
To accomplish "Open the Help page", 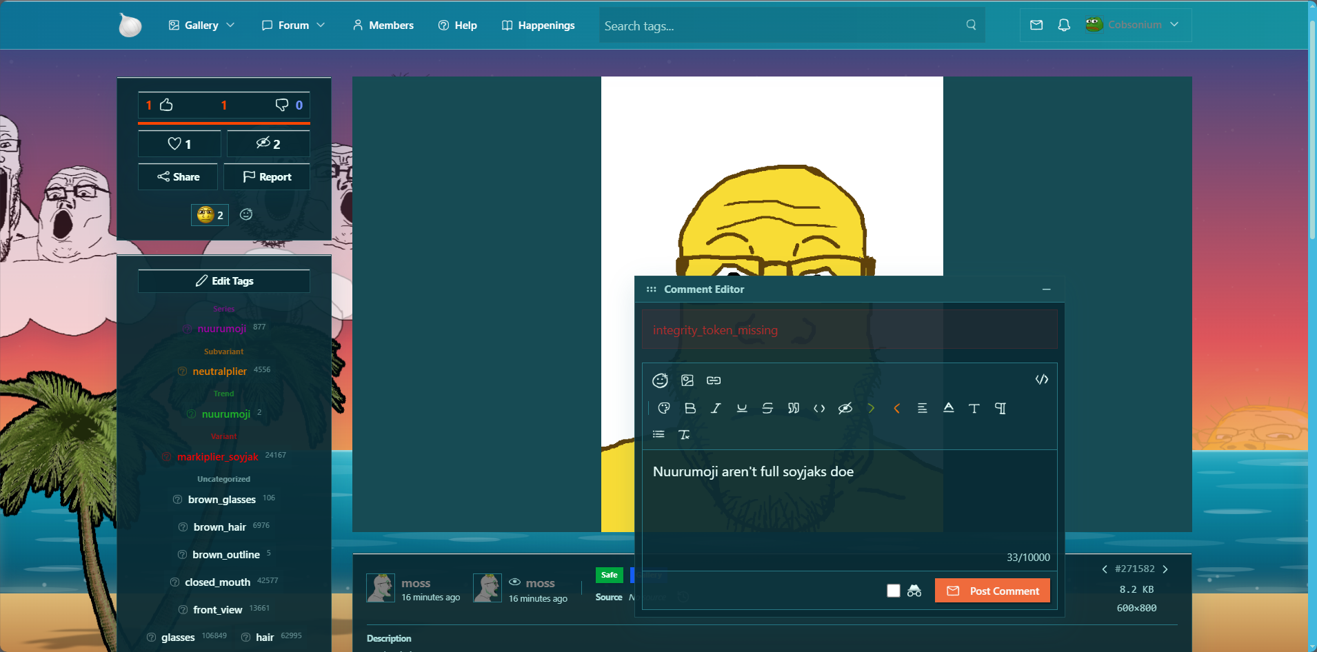I will 458,25.
